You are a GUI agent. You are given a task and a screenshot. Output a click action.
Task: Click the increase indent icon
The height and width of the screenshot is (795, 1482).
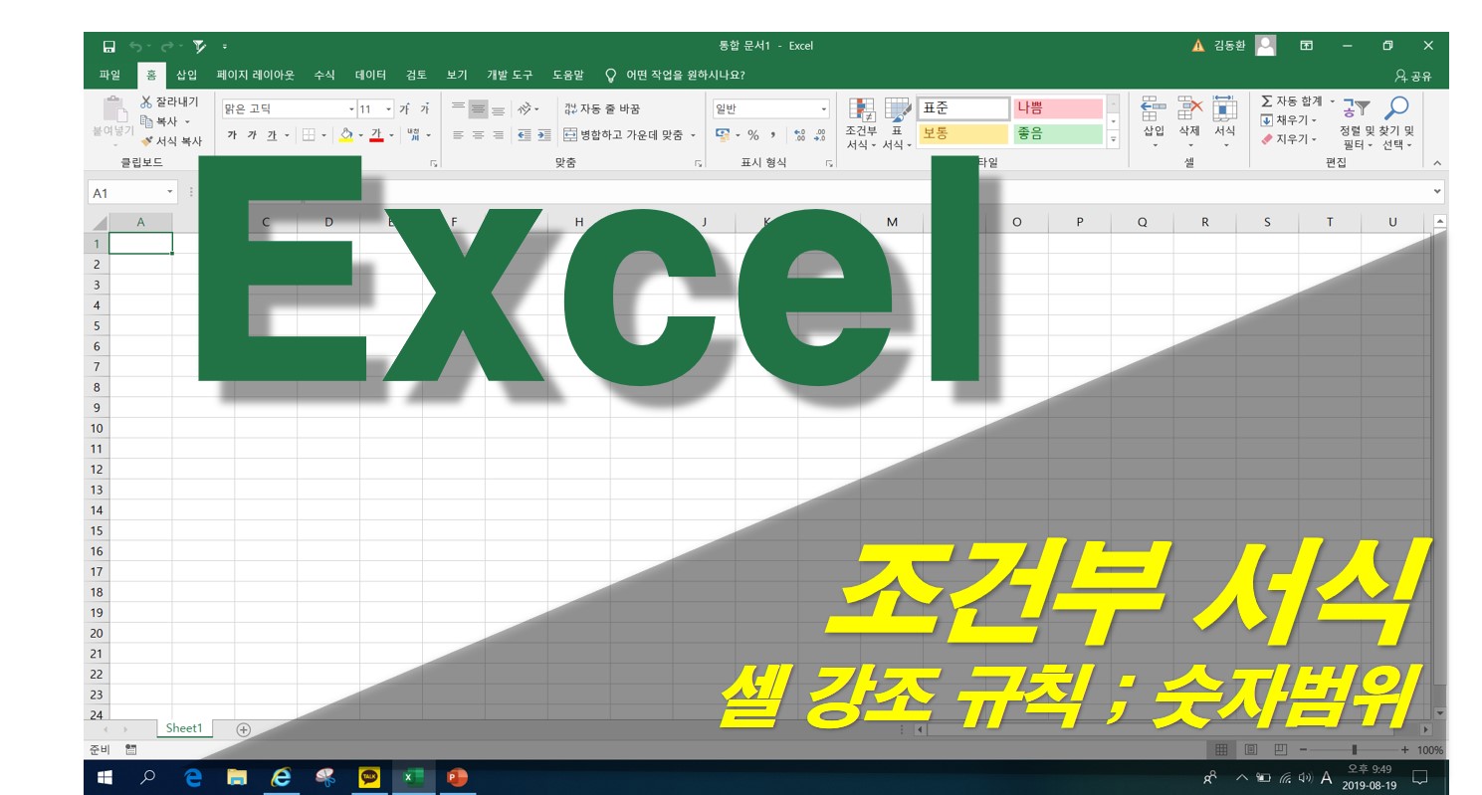tap(543, 135)
